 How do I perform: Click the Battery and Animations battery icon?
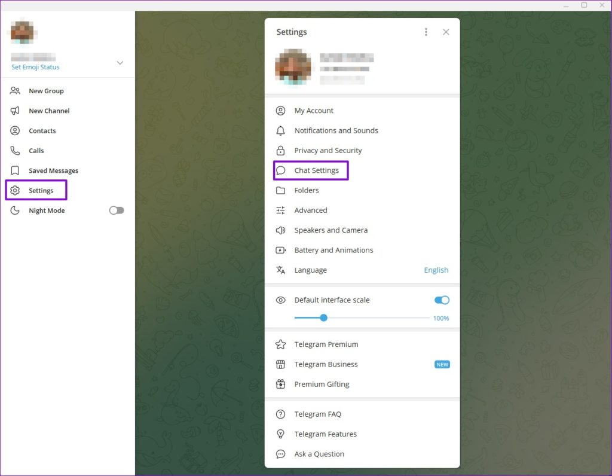(280, 250)
